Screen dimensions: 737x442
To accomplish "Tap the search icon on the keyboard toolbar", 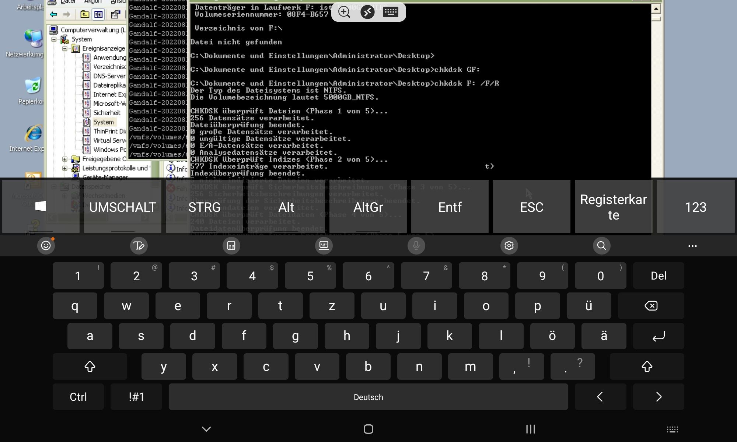I will [601, 246].
